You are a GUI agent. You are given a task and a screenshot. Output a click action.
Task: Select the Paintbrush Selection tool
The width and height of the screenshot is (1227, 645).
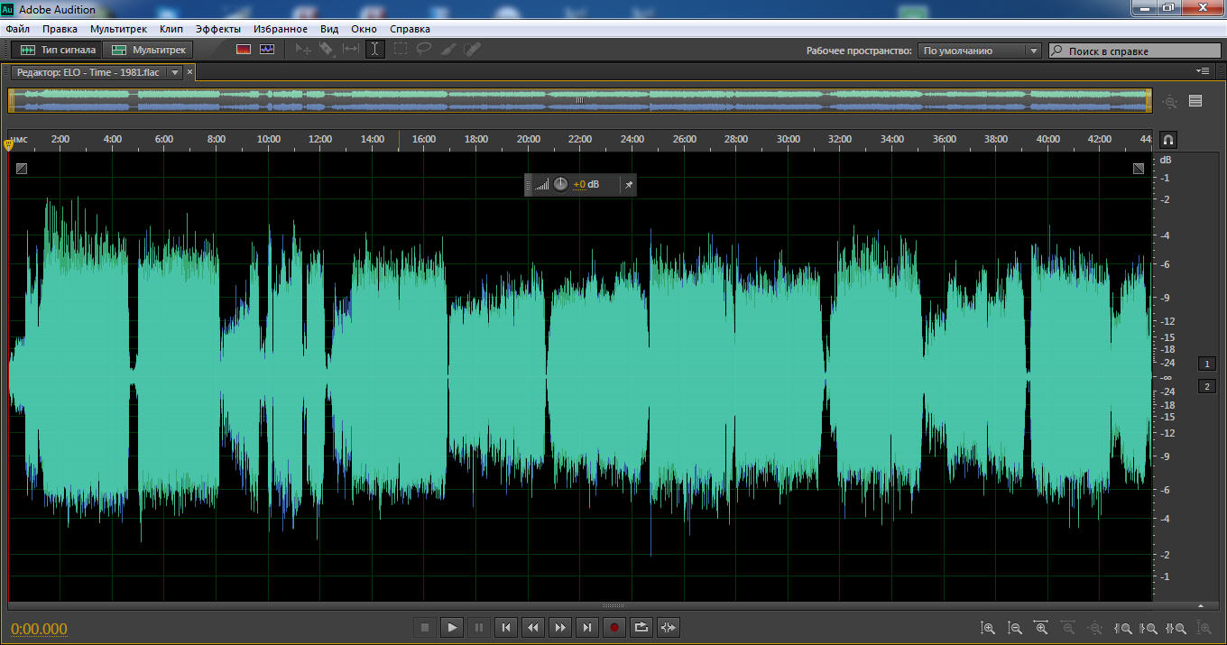tap(447, 50)
